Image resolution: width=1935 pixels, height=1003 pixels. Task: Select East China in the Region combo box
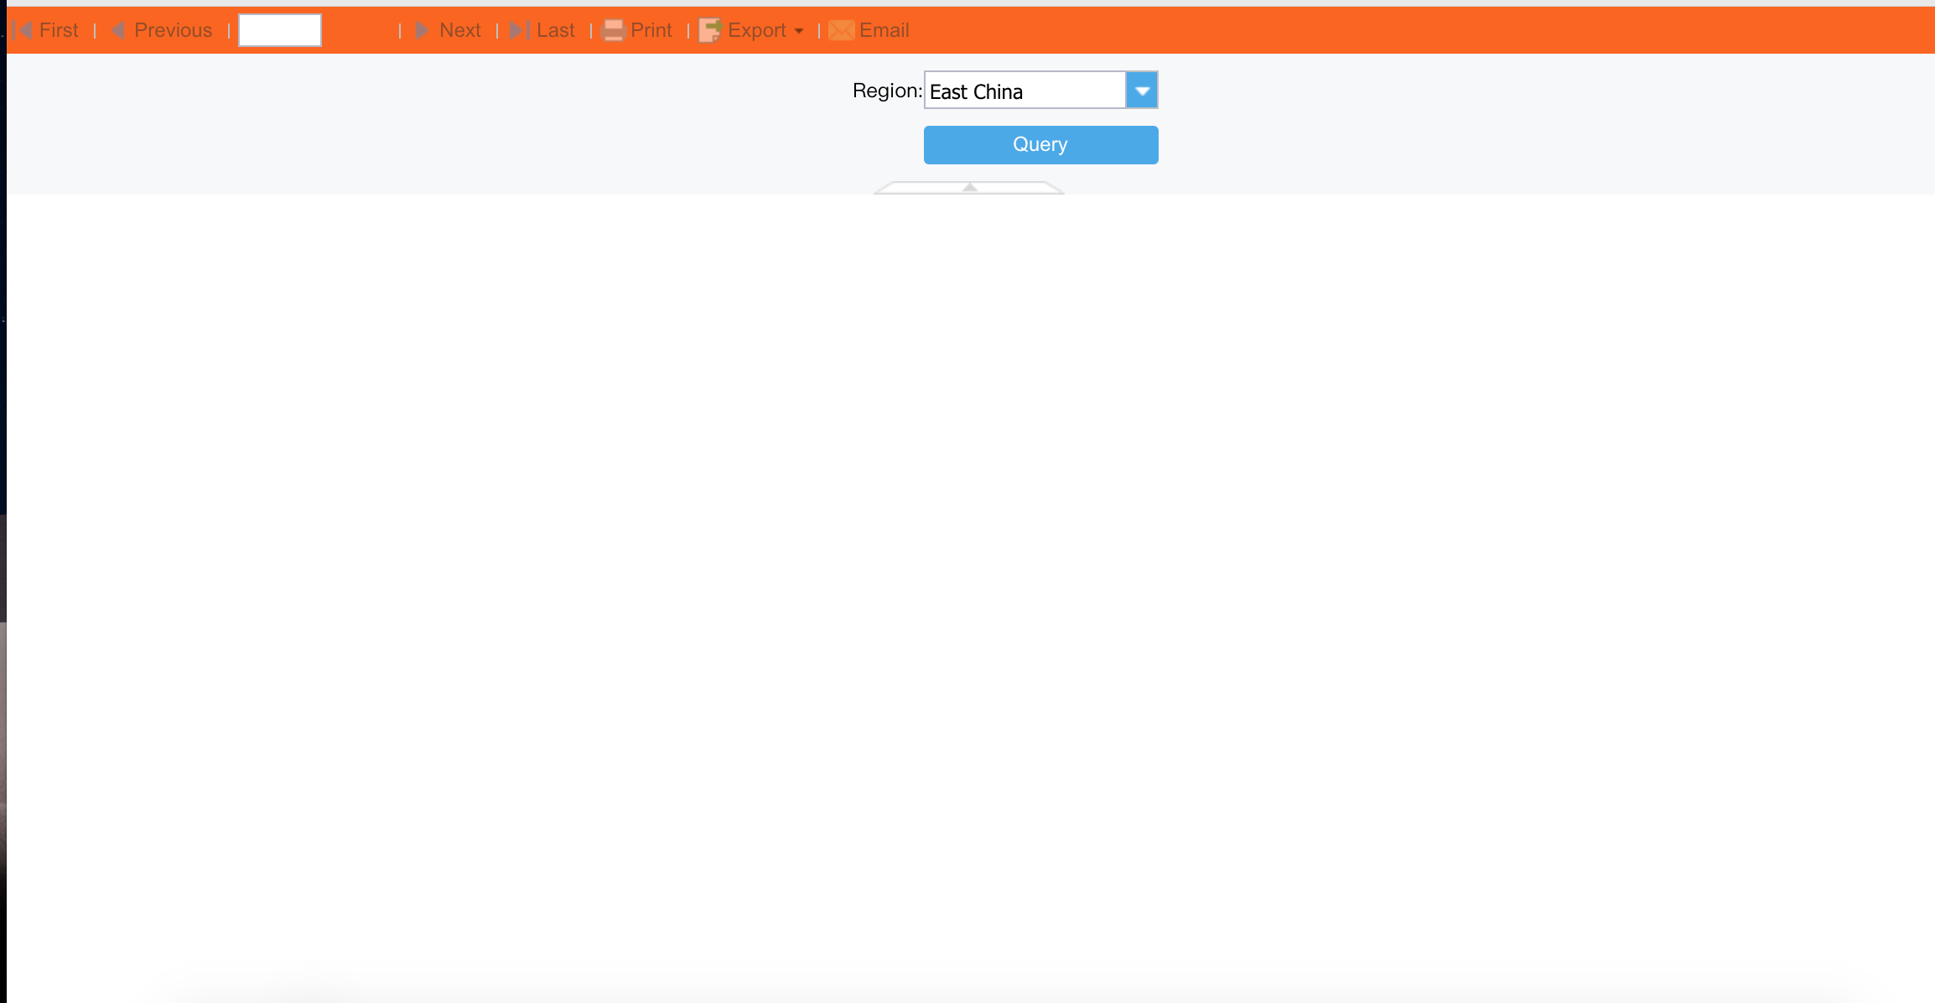coord(1023,91)
